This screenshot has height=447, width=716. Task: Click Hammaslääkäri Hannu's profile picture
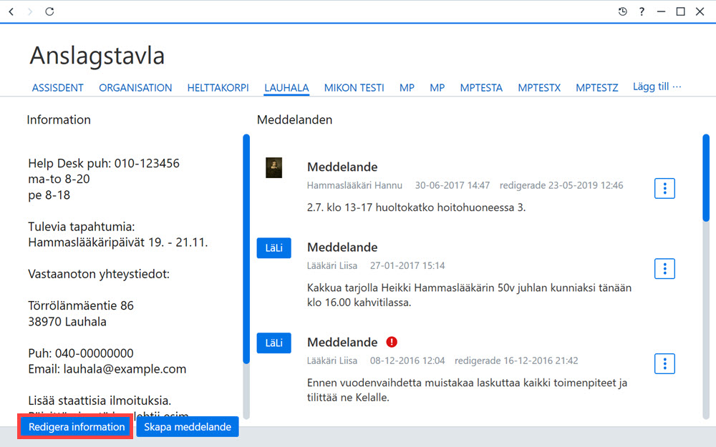274,168
